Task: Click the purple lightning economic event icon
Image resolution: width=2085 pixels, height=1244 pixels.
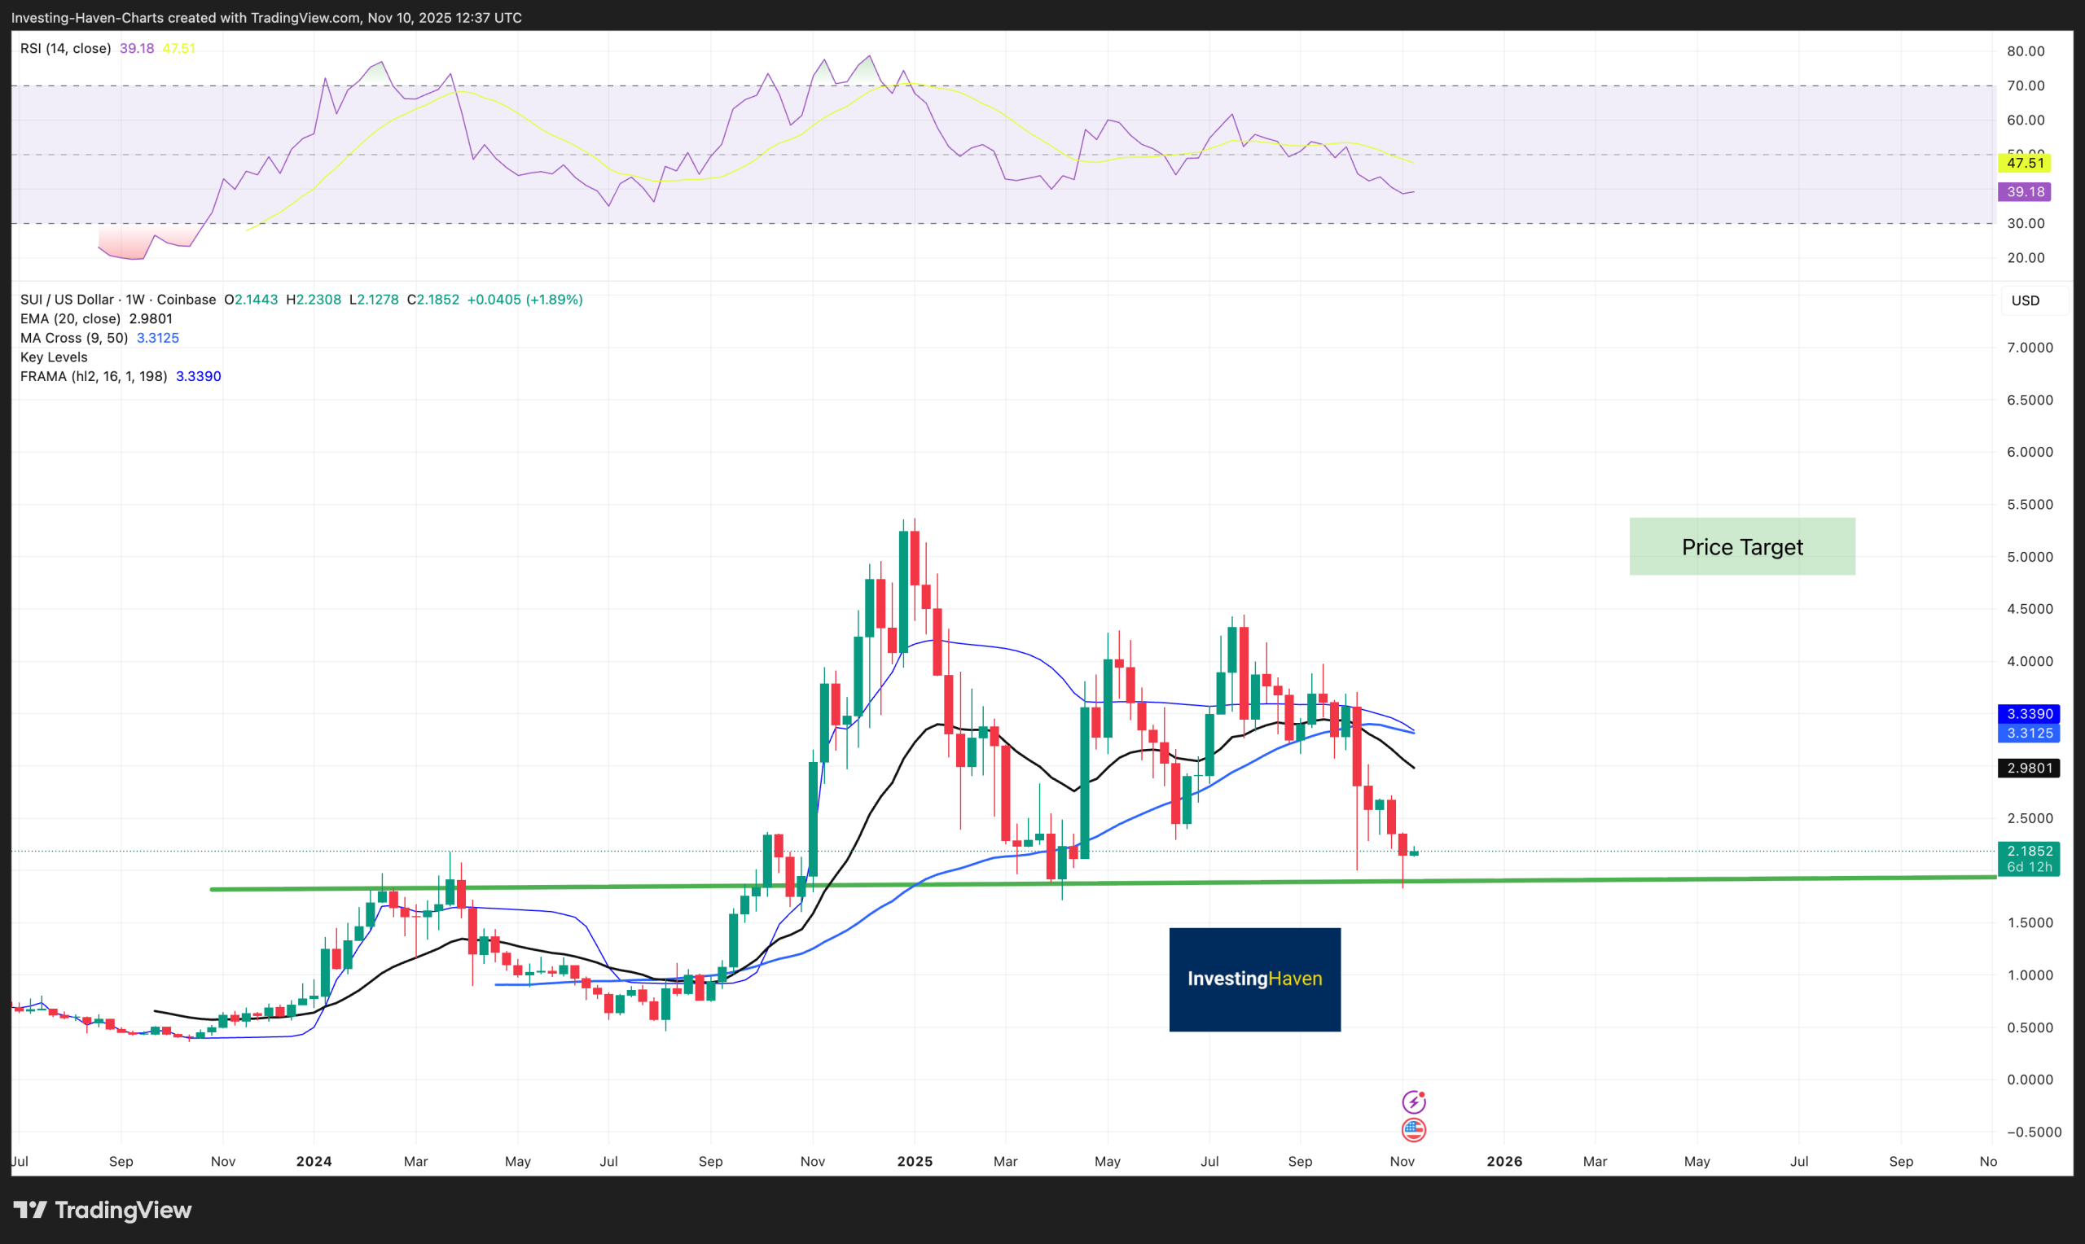Action: [x=1416, y=1102]
